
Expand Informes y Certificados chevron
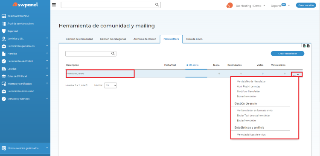click(x=47, y=83)
